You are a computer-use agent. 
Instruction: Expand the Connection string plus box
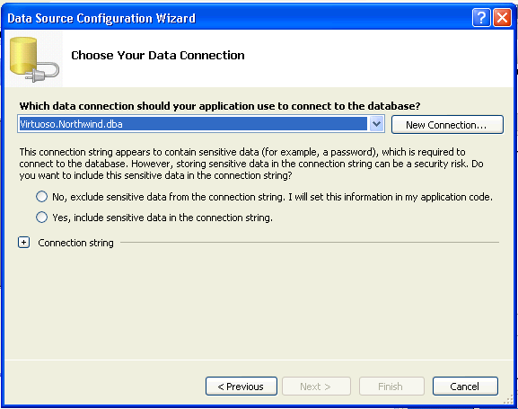coord(23,243)
